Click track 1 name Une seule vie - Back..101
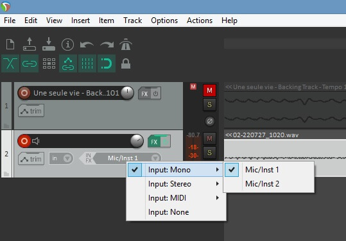 tap(76, 93)
